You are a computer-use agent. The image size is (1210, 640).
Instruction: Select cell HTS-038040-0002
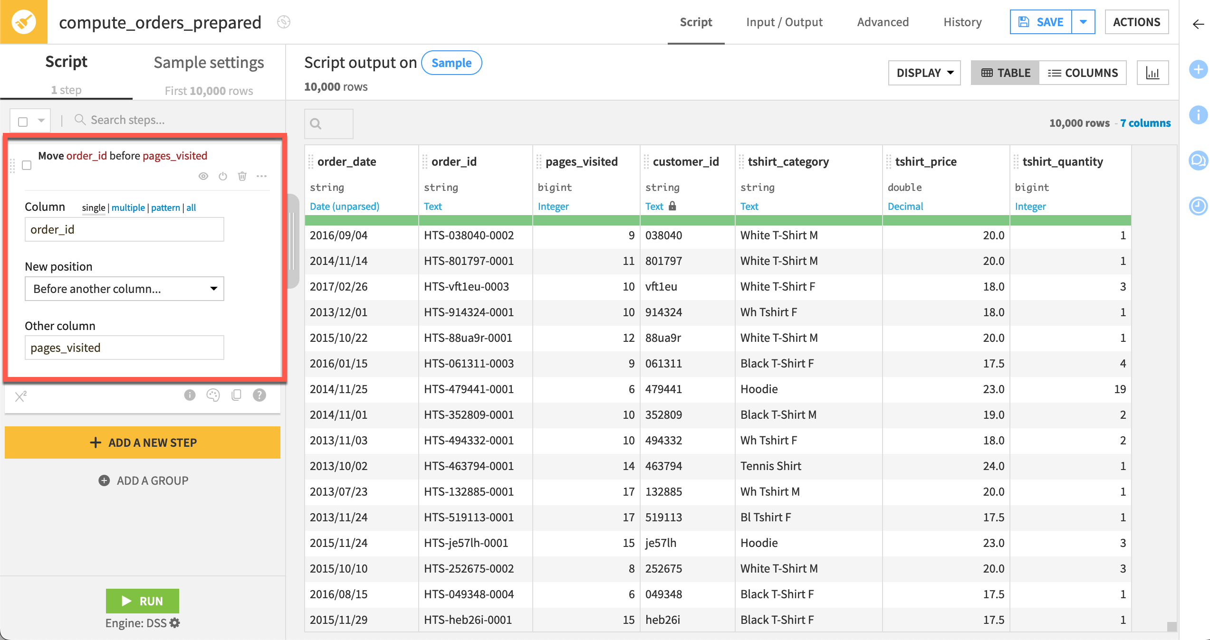click(475, 235)
